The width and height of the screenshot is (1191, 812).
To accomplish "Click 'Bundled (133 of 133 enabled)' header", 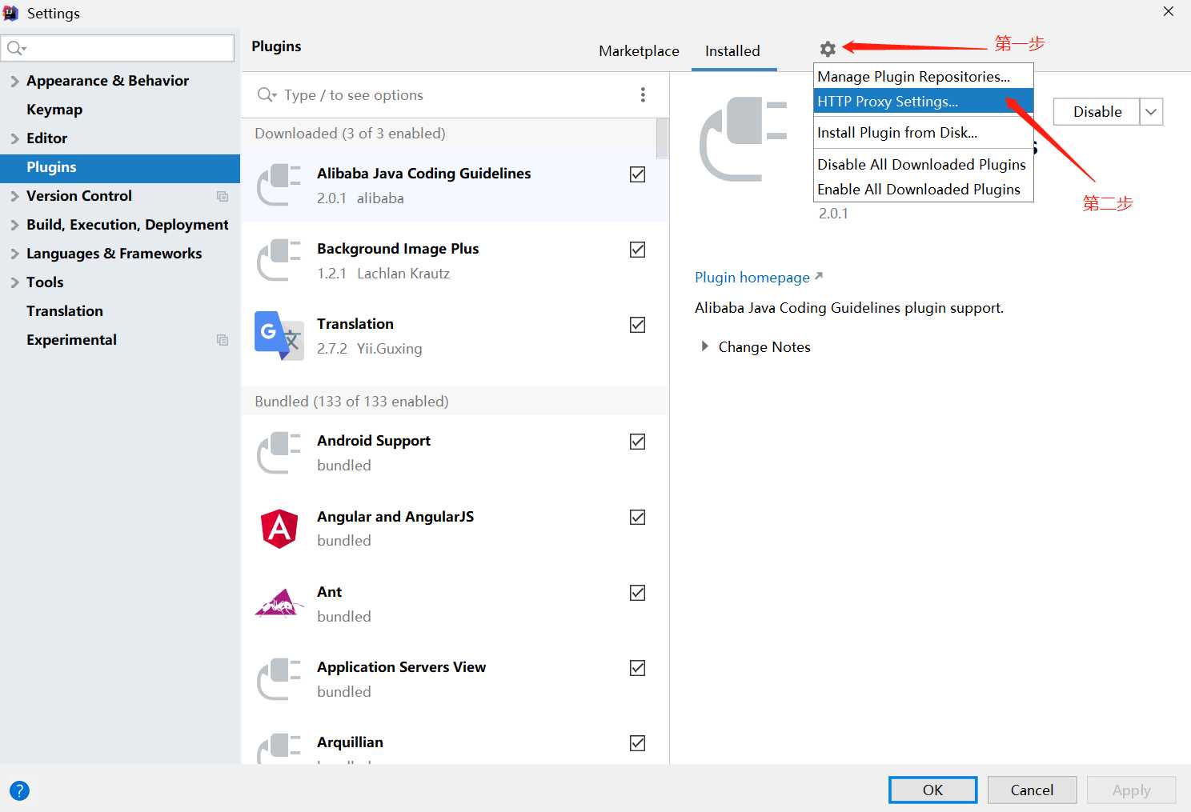I will [x=351, y=402].
